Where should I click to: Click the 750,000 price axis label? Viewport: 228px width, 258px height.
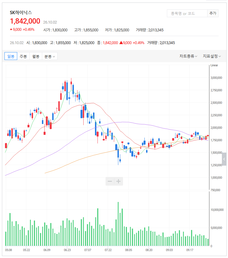pyautogui.click(x=215, y=190)
